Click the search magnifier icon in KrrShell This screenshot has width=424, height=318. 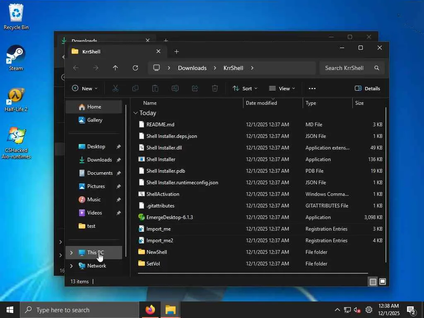(377, 68)
